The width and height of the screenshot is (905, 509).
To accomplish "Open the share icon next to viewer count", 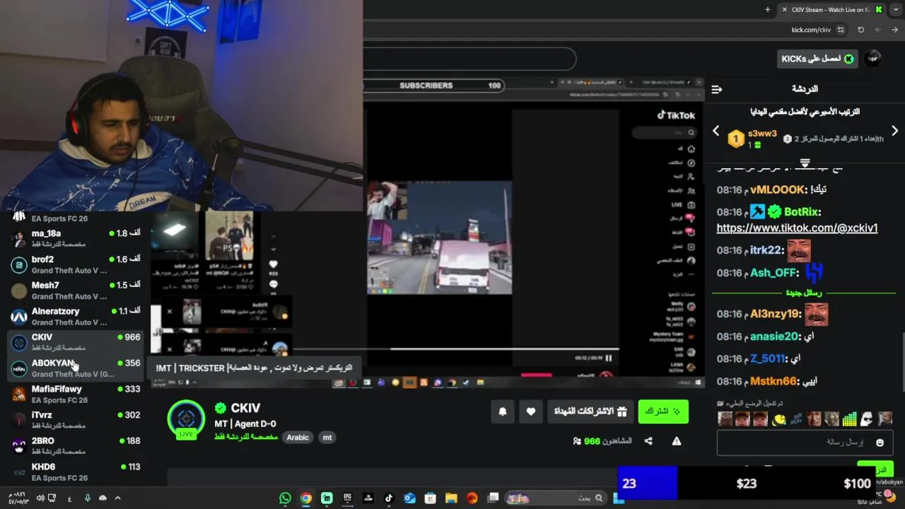I will 648,441.
